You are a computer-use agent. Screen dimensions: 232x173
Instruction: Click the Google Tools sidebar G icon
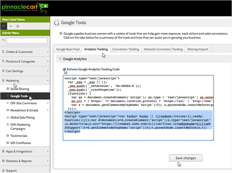(8, 96)
